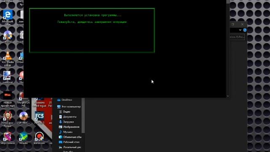Open Assassins Creed Rogue desktop shortcut

coord(39,103)
